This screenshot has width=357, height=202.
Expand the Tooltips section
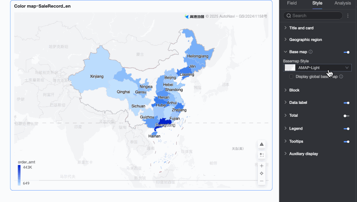pos(286,141)
